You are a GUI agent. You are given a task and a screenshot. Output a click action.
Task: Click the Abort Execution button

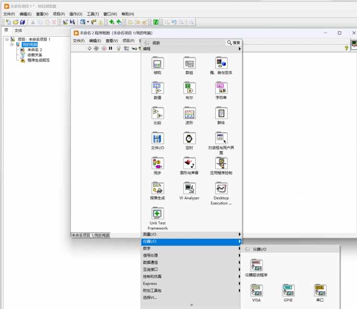pyautogui.click(x=104, y=48)
